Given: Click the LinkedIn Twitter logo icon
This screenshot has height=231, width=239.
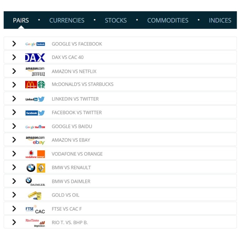Looking at the screenshot, I should 35,99.
